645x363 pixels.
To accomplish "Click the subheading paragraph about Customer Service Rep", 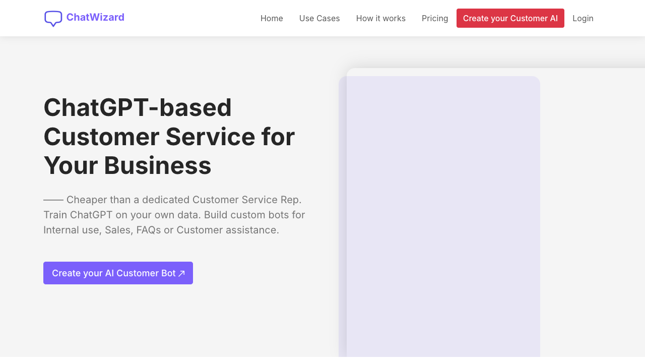I will [174, 214].
